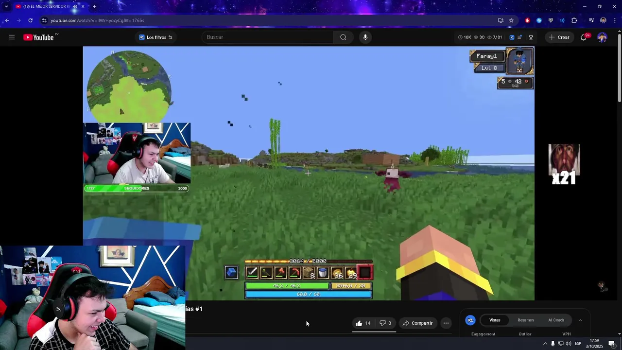Open the vidIQ list icon with blue dot

pyautogui.click(x=520, y=37)
